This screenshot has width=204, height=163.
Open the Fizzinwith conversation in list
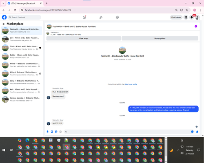coord(22,31)
